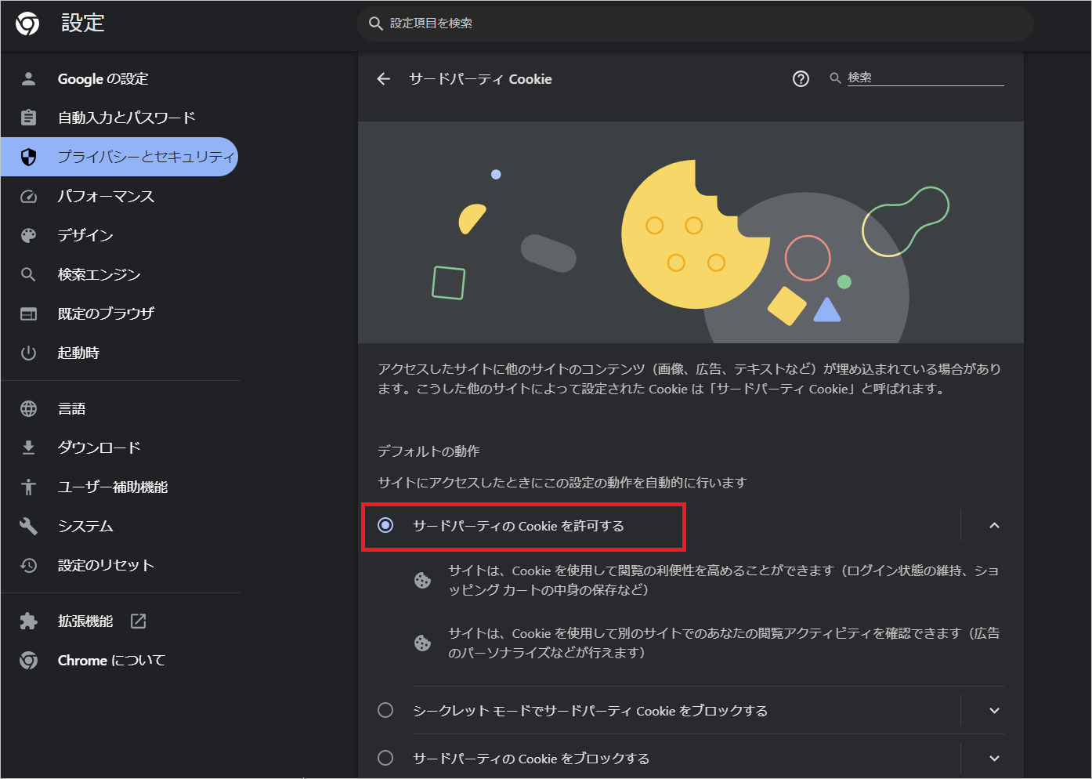
Task: Expand the シークレット モード option chevron
Action: pyautogui.click(x=994, y=711)
